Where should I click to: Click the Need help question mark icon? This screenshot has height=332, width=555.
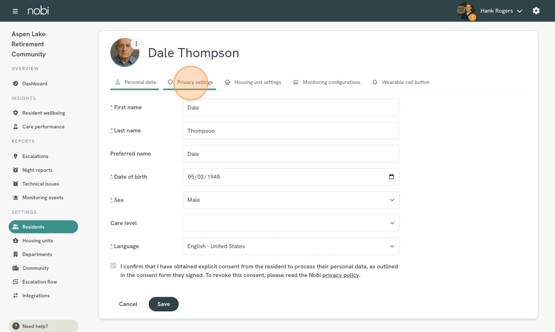15,326
